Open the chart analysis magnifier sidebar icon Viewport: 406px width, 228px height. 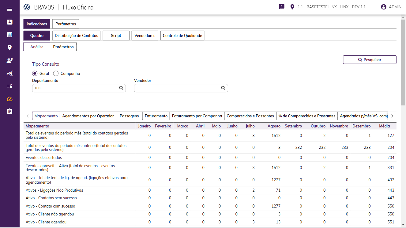tap(9, 73)
